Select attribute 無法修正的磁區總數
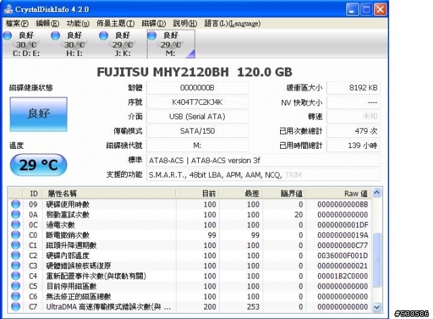Screen dimensions: 433x319 78,296
